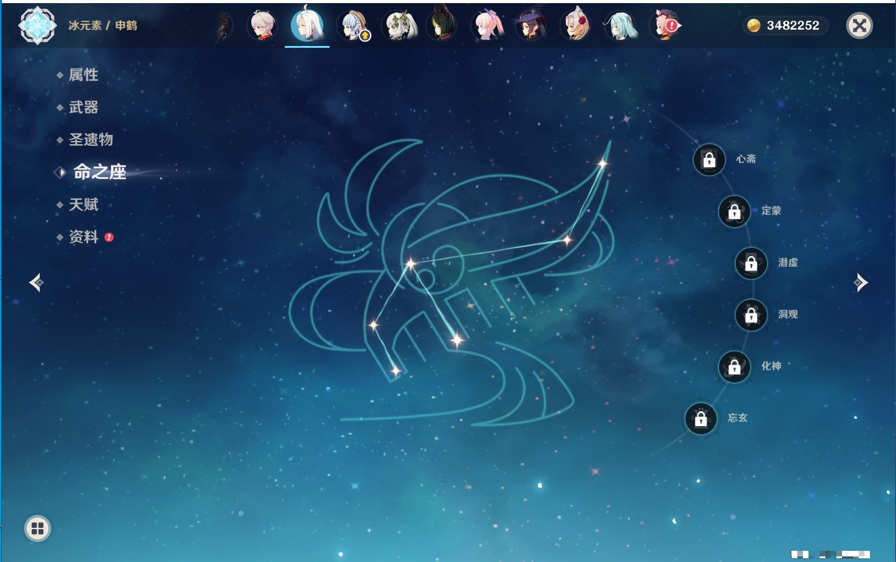Open locked constellation node 化神

pyautogui.click(x=735, y=367)
